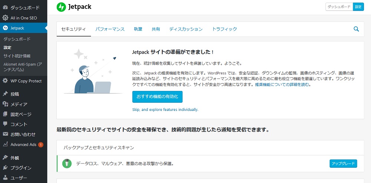Viewport: 371px width, 183px height.
Task: Click the top-right 設定 button
Action: coord(358,7)
